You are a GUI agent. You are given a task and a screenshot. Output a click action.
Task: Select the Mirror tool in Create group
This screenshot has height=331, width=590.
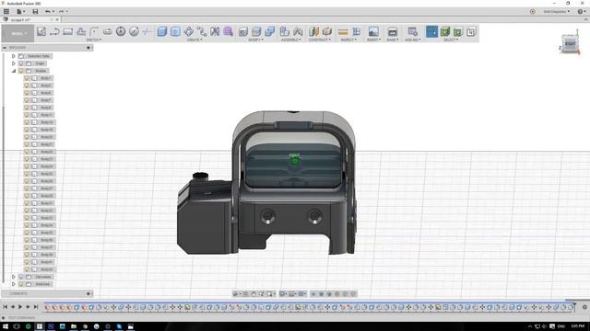coord(215,31)
